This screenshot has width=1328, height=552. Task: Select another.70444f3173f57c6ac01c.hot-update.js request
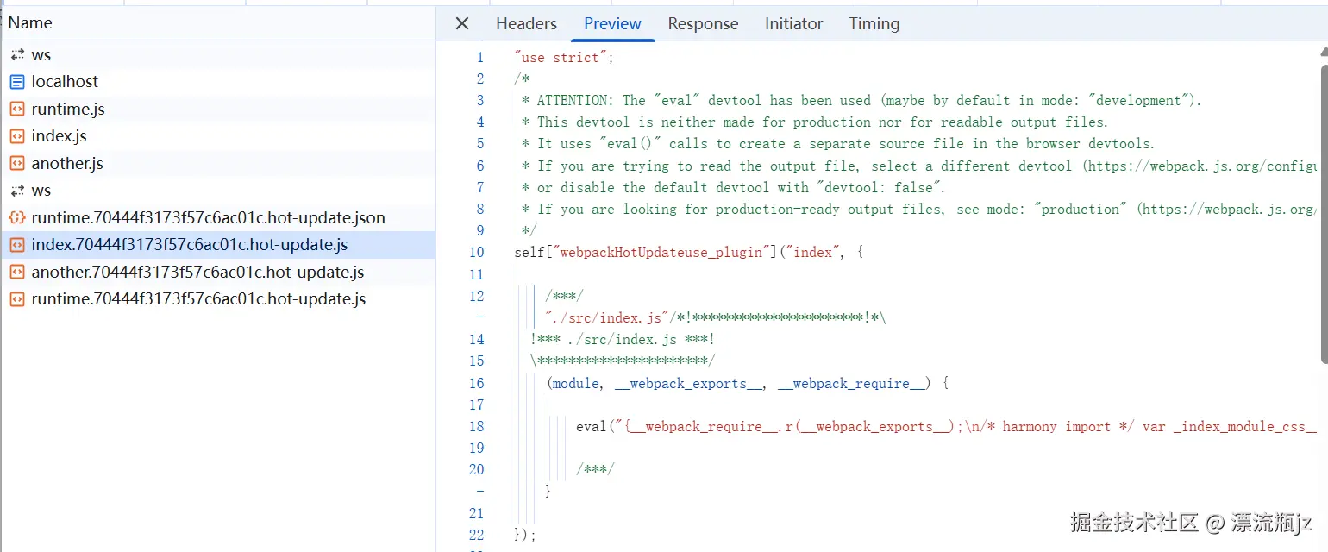pos(217,272)
